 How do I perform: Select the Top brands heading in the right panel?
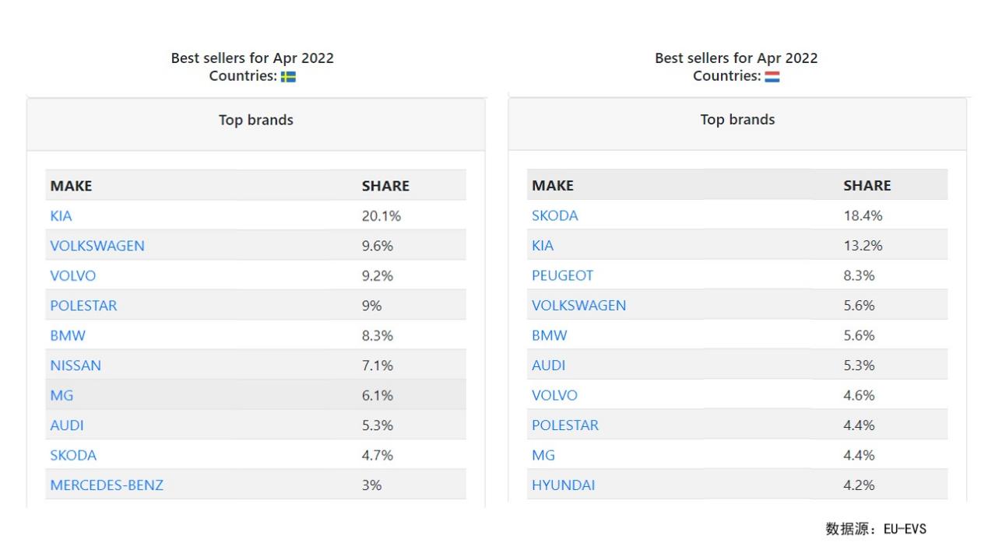pos(737,119)
